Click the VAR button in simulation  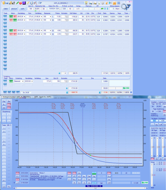pyautogui.click(x=109, y=183)
